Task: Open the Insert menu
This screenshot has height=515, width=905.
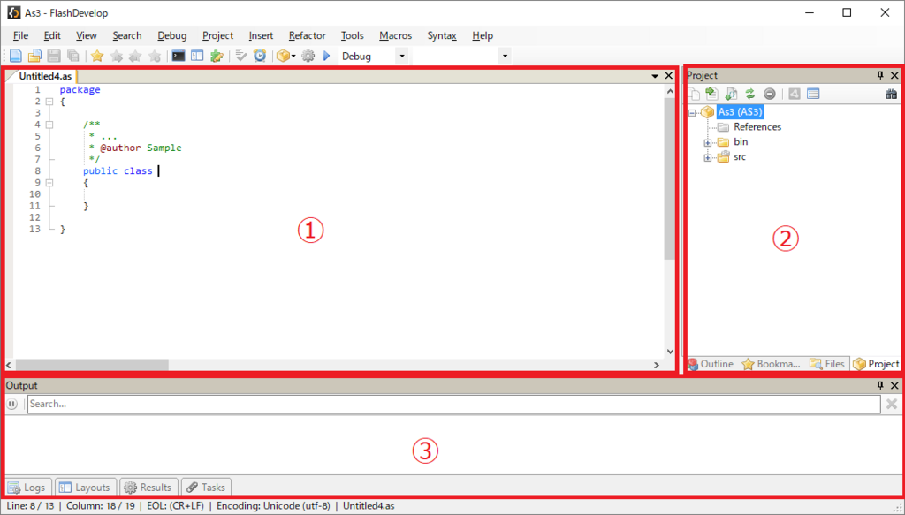Action: tap(261, 35)
